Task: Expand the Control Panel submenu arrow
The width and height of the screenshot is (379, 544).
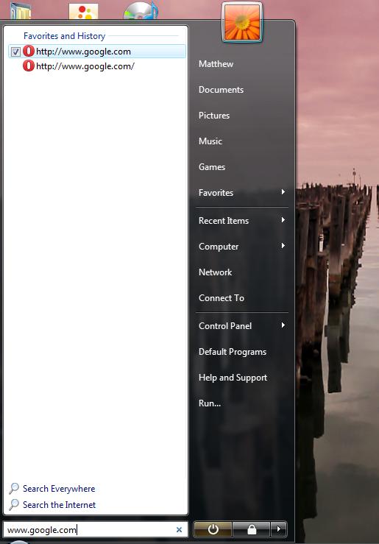Action: [x=283, y=325]
